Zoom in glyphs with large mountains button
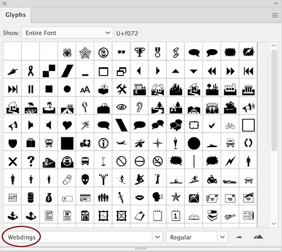Viewport: 282px width, 252px height. [258, 237]
